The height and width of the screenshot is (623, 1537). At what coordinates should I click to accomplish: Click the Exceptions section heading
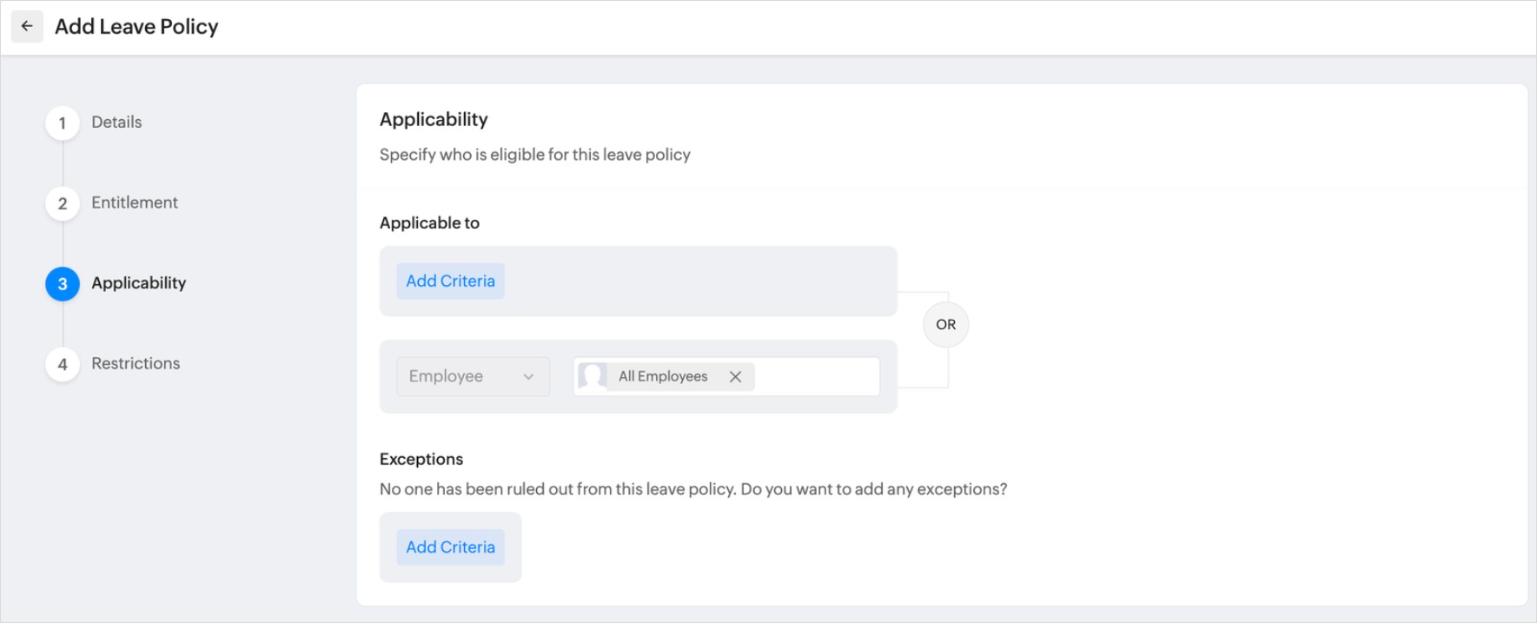coord(421,459)
